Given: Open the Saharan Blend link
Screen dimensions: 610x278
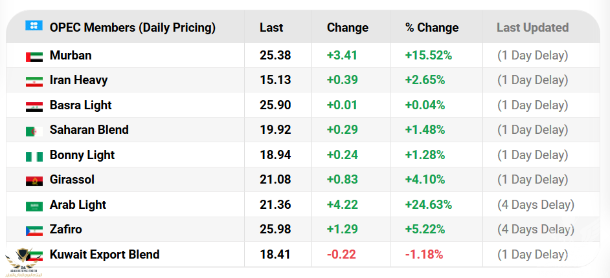Looking at the screenshot, I should [89, 130].
